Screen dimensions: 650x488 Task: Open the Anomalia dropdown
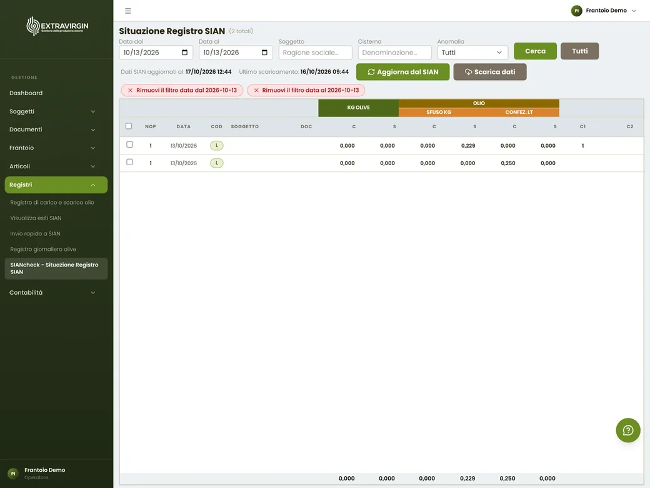[x=472, y=53]
